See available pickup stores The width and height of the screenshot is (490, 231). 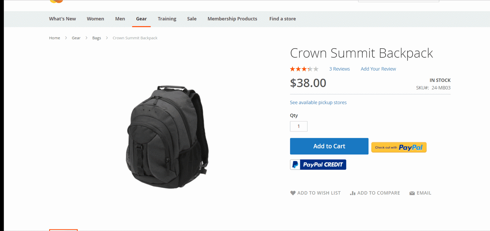318,103
